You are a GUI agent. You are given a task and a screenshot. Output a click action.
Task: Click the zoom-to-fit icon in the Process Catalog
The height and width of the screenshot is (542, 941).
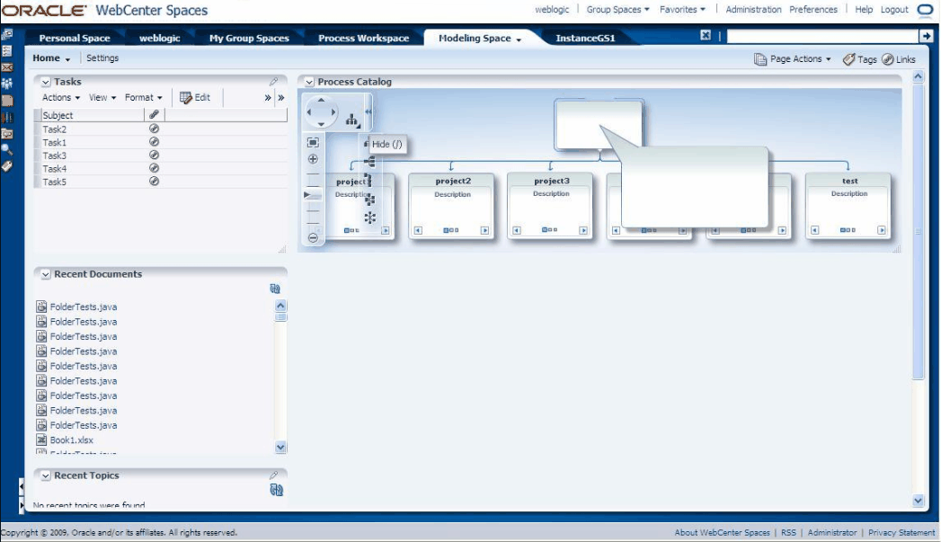click(x=313, y=142)
